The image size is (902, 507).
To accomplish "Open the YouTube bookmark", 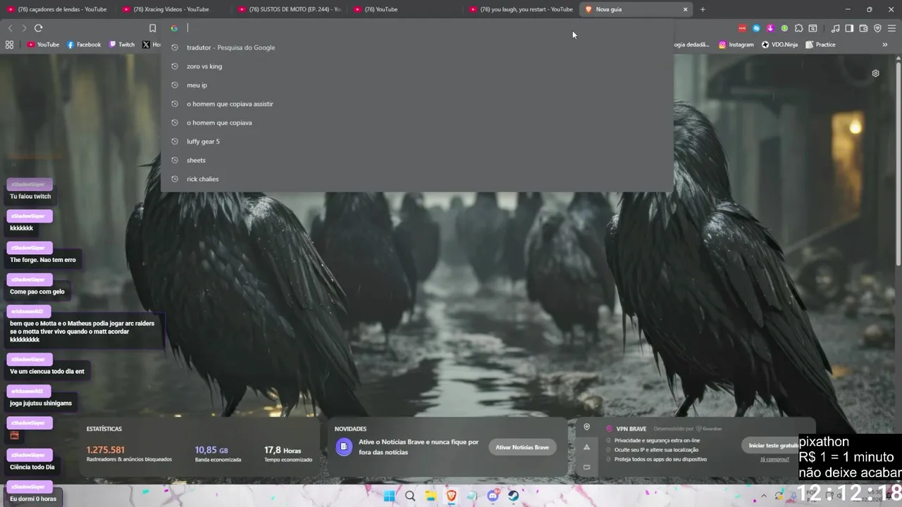I will (x=43, y=44).
